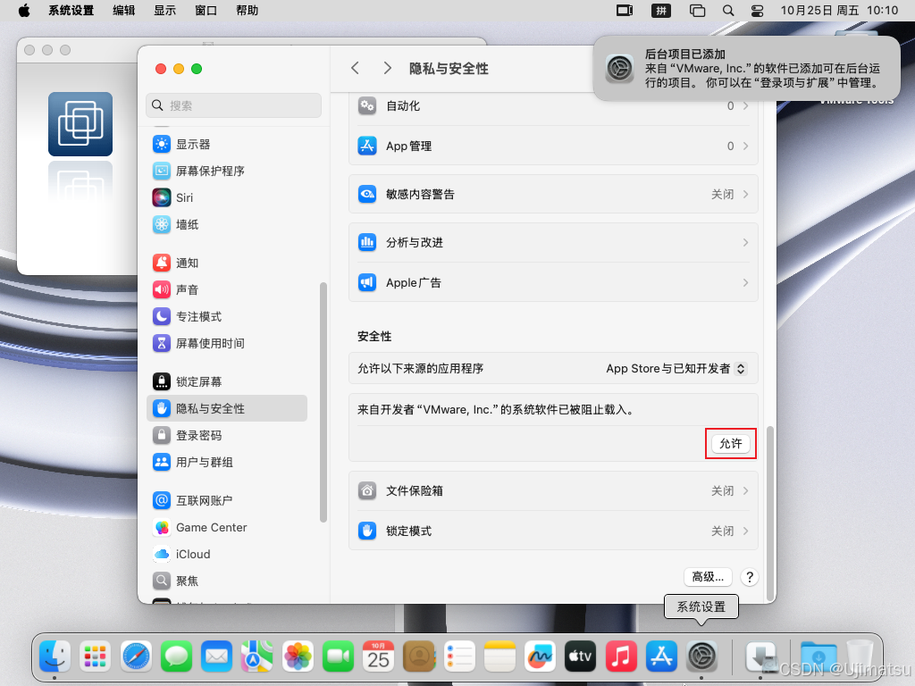Viewport: 915px width, 686px height.
Task: Select Privacy & Security (隐私与安全性) hand icon
Action: (x=162, y=409)
